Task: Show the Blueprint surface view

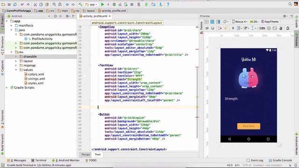Action: 212,22
